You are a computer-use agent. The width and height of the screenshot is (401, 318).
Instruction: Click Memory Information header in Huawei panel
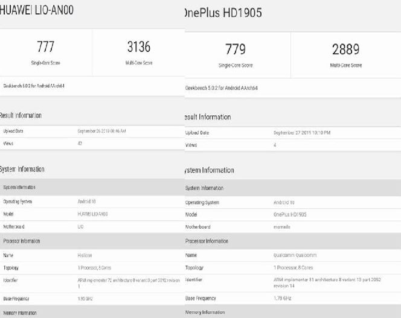tap(20, 313)
